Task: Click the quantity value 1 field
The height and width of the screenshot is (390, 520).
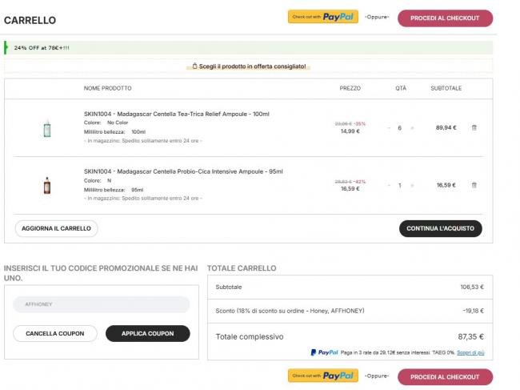Action: tap(400, 185)
